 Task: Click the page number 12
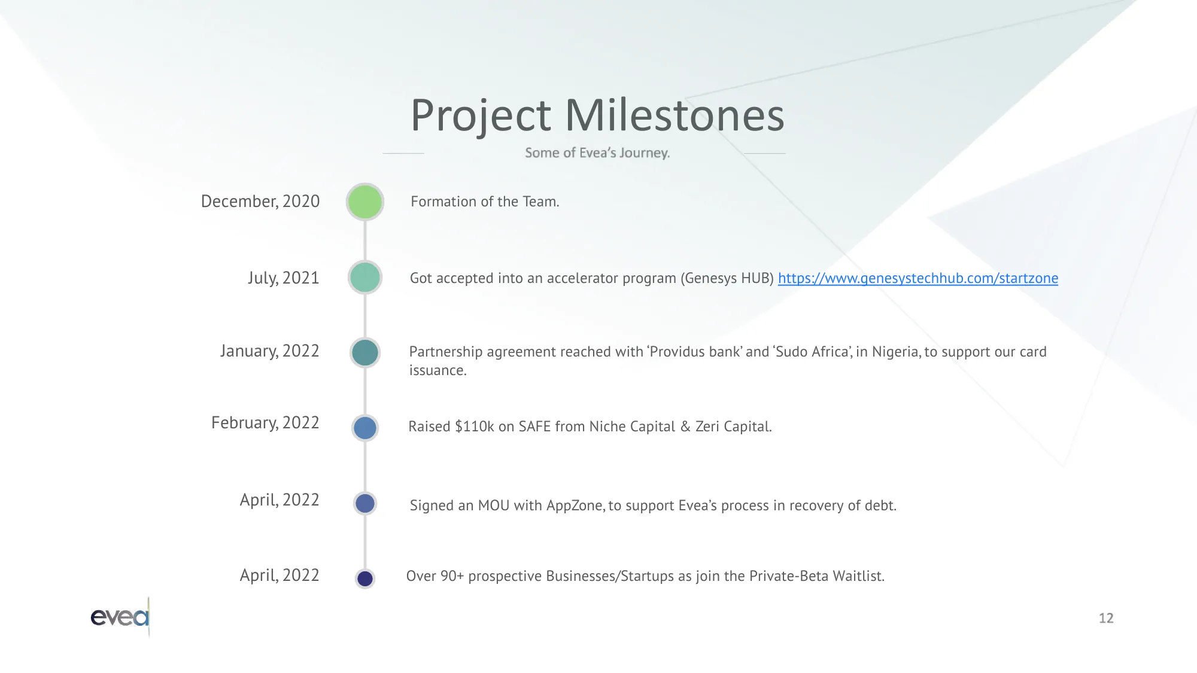tap(1106, 618)
